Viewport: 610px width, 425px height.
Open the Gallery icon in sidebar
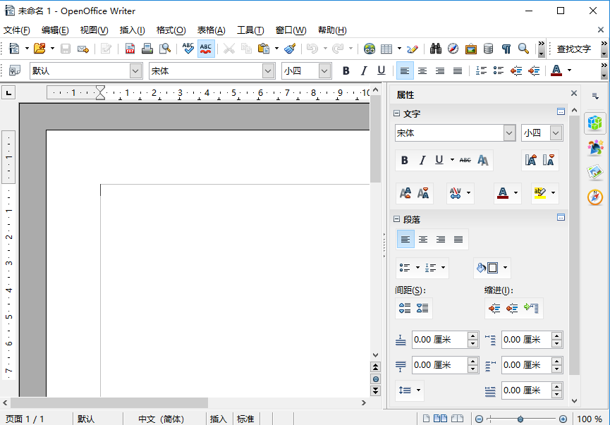pos(595,172)
